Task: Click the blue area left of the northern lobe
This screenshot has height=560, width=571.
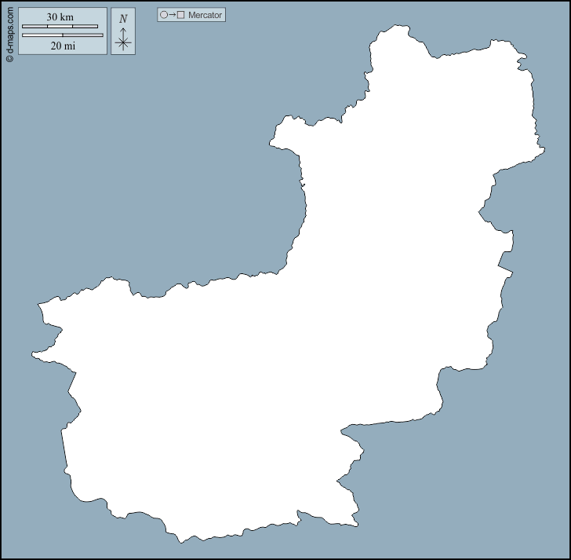Action: click(x=196, y=157)
